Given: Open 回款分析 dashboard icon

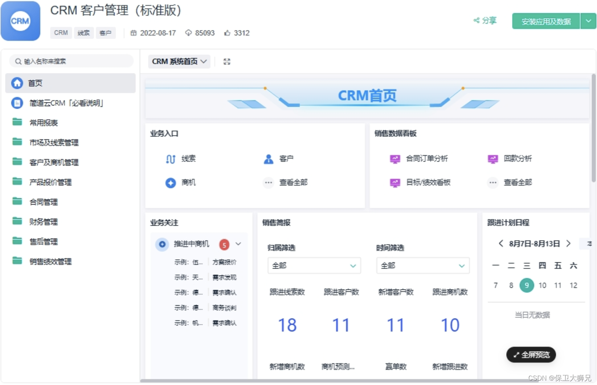Looking at the screenshot, I should click(493, 159).
